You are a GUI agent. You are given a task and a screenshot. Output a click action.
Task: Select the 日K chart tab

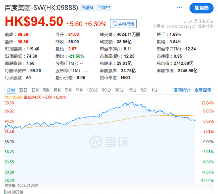(35, 90)
